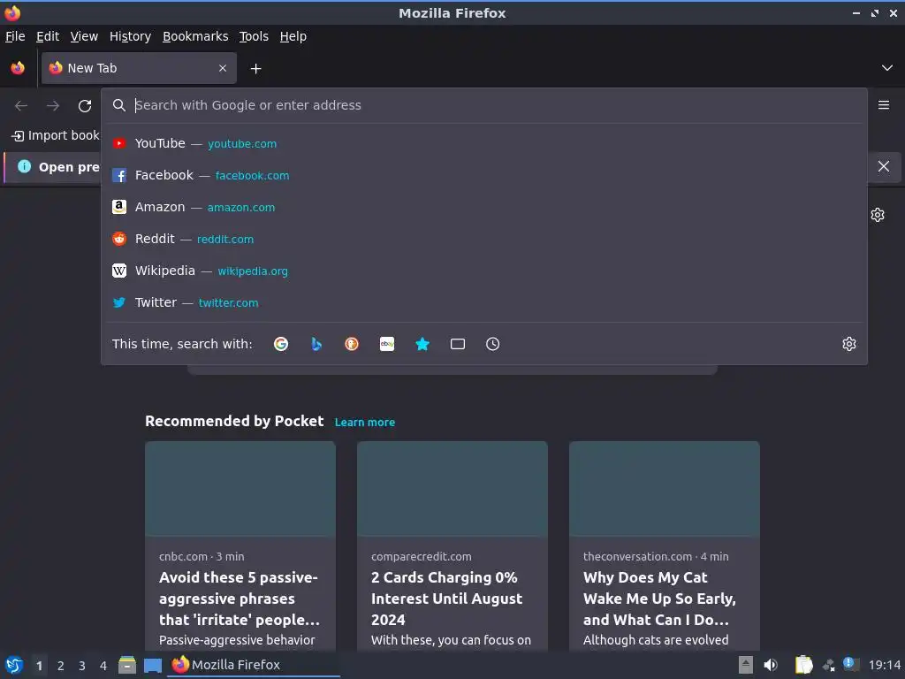
Task: Reload the current page
Action: (85, 106)
